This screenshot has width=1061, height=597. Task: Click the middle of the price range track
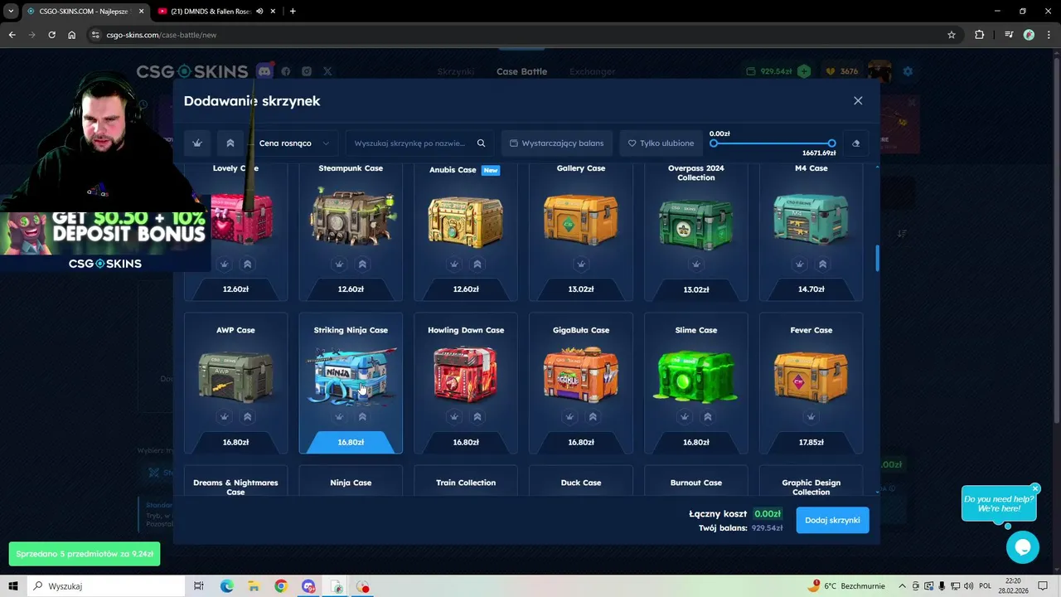[x=773, y=143]
